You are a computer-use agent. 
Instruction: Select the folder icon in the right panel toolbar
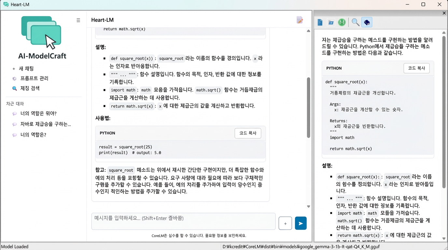(x=331, y=22)
